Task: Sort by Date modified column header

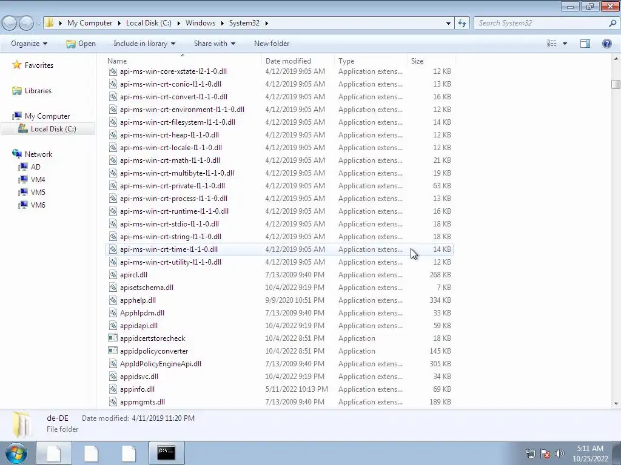Action: click(298, 61)
